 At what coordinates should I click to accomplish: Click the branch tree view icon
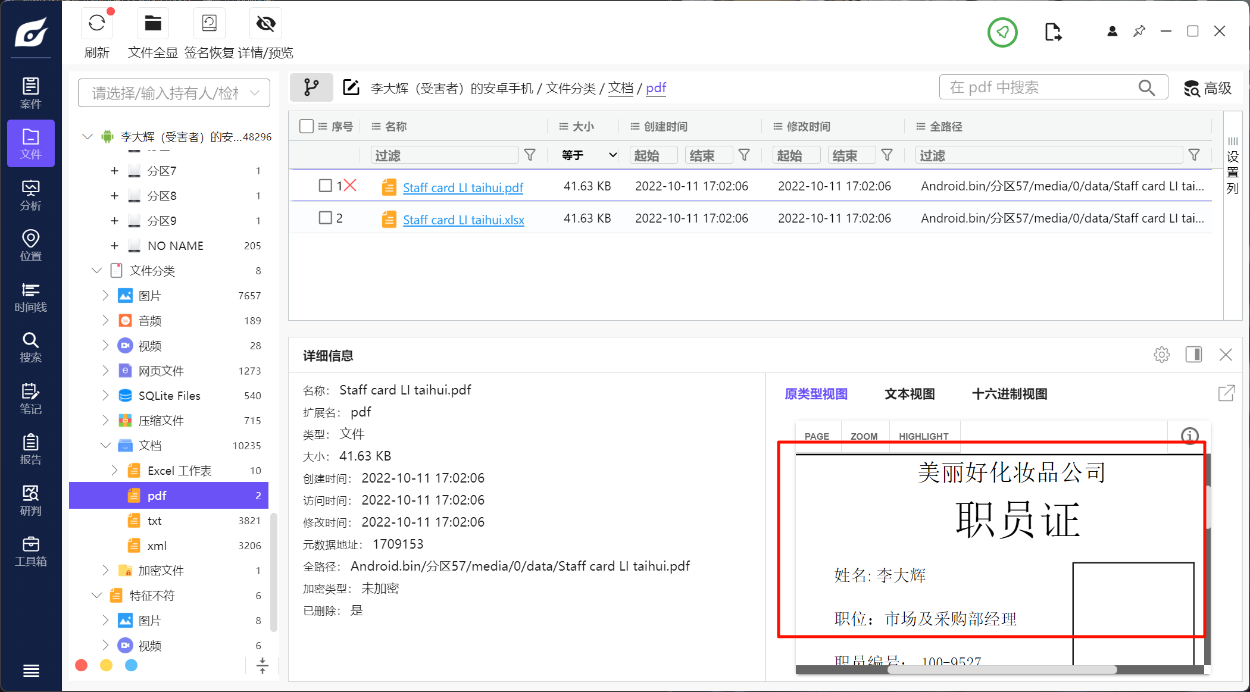(x=311, y=88)
